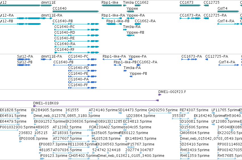Screen dimensions: 242x160
Task: Select EST RH61359.5prime
Action: 195,156
